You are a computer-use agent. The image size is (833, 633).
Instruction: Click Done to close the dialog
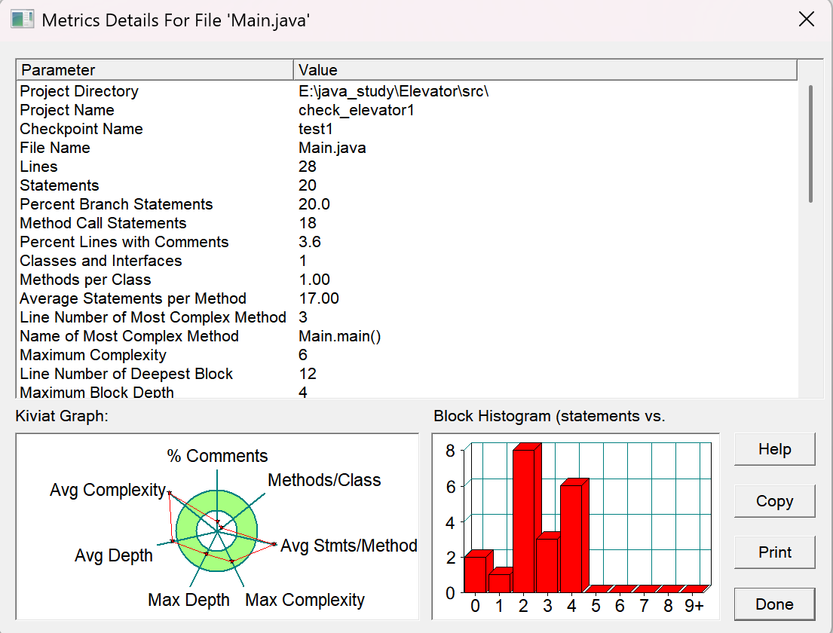click(x=774, y=604)
